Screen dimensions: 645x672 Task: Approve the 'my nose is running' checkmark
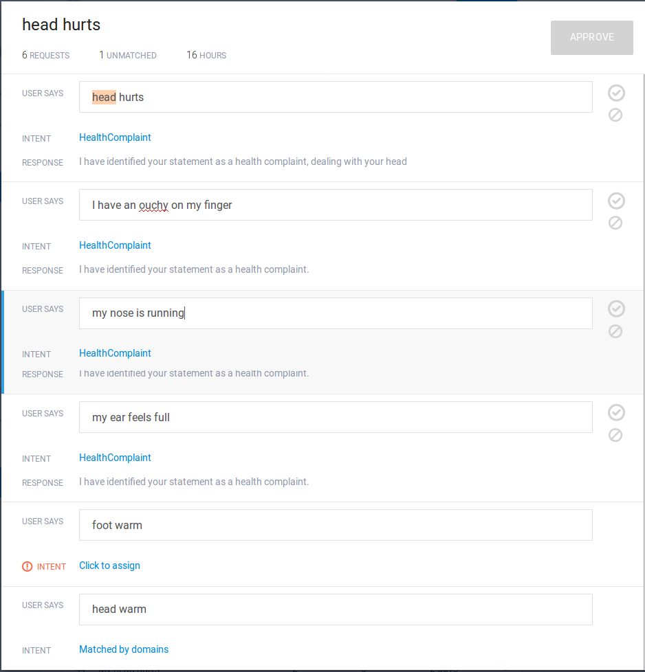pos(616,309)
